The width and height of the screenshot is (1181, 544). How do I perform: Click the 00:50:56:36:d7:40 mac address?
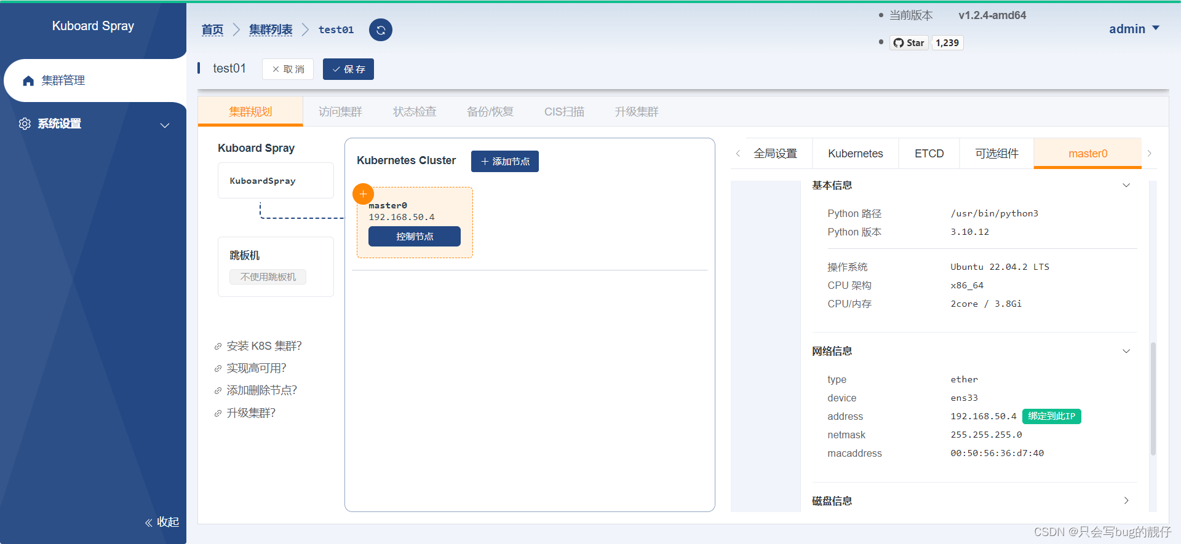coord(997,453)
